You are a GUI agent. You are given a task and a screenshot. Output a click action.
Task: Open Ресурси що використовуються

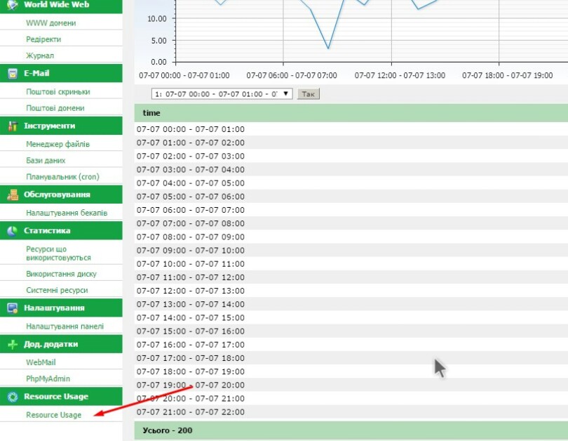coord(58,253)
